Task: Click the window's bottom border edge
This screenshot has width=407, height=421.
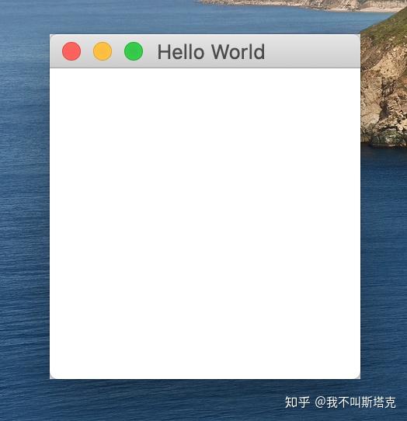Action: [205, 379]
